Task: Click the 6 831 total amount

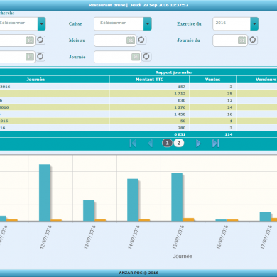Action: coord(180,134)
